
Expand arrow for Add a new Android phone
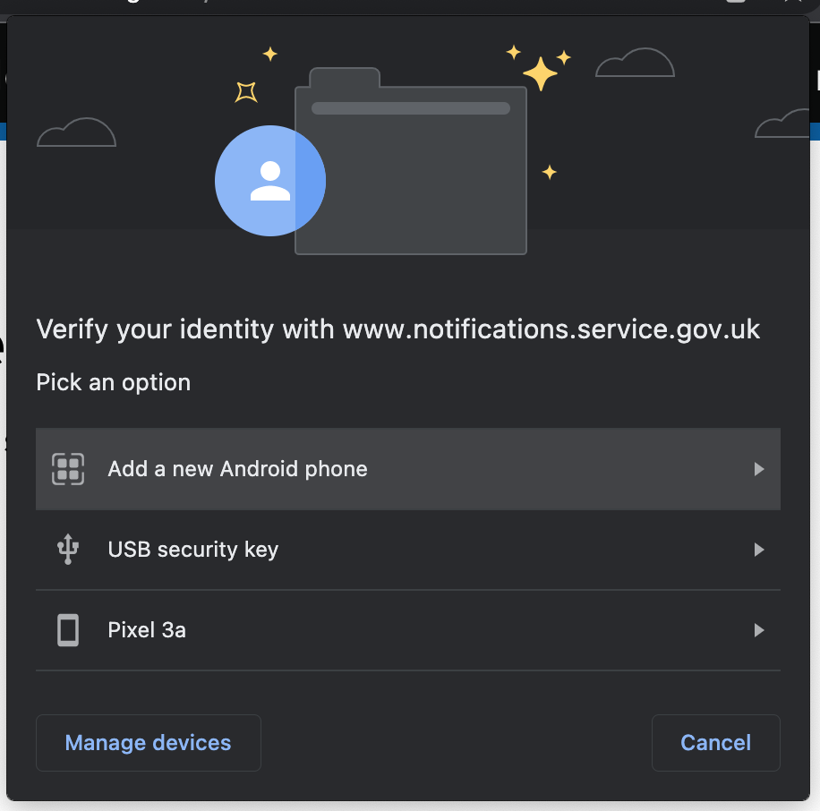[x=759, y=469]
